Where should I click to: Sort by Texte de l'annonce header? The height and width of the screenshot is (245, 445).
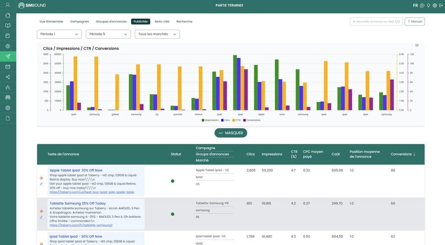pos(63,154)
